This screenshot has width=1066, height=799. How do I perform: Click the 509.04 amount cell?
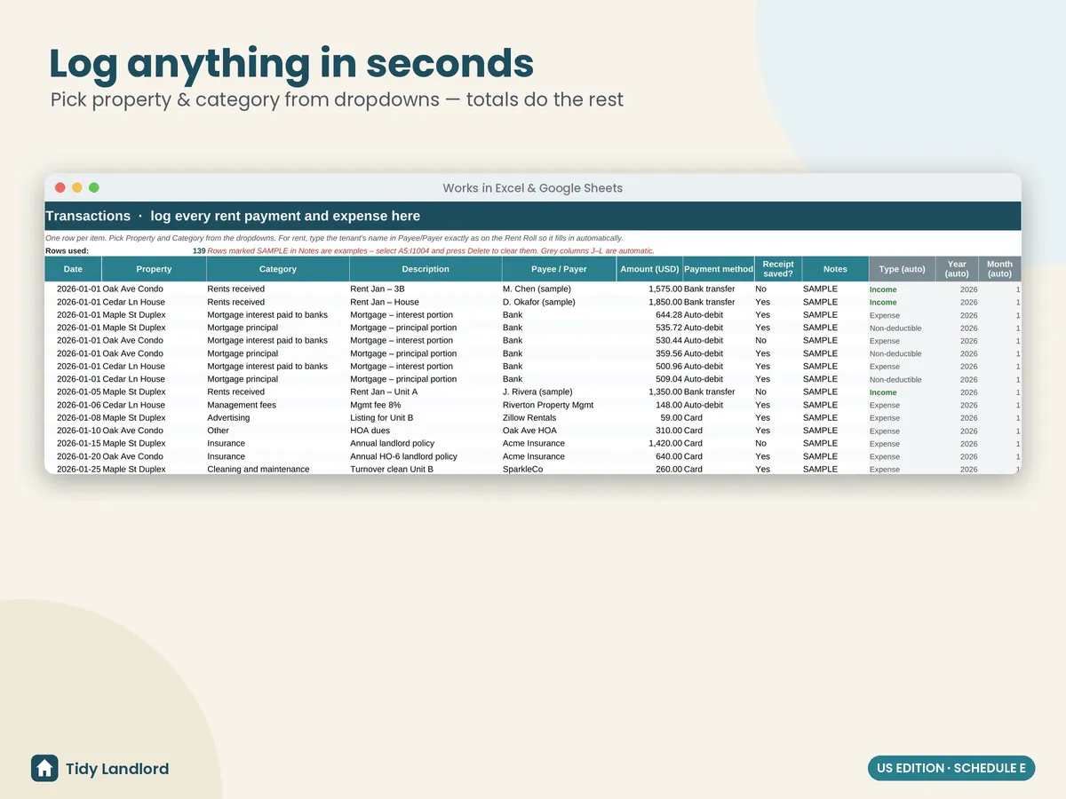click(x=649, y=379)
